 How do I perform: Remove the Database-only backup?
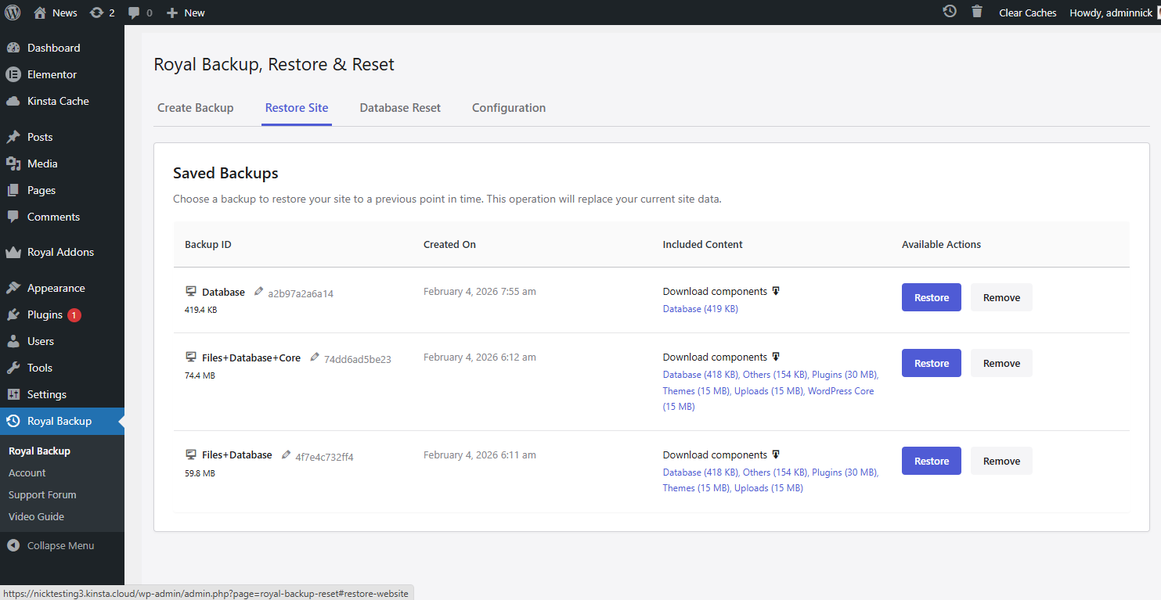tap(1001, 297)
